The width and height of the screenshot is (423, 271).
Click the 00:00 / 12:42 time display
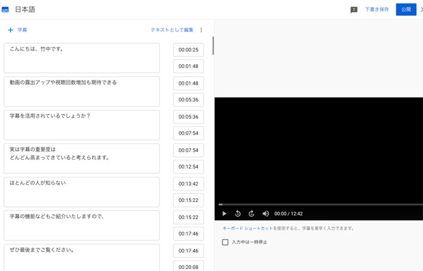(x=289, y=214)
